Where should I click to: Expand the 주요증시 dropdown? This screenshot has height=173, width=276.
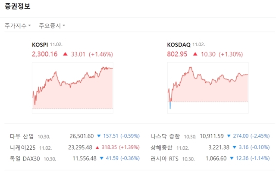click(52, 26)
